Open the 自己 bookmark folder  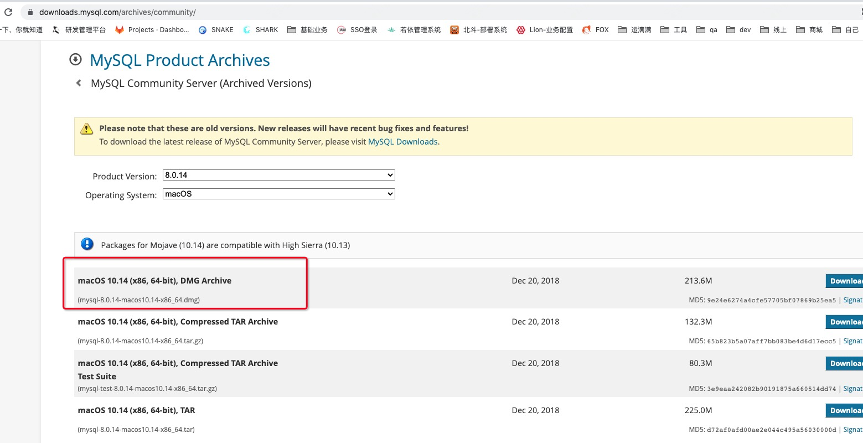845,30
